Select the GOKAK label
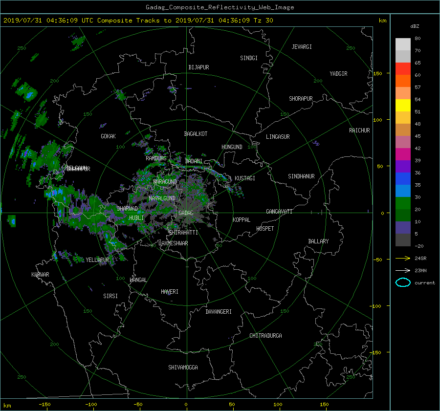Image resolution: width=440 pixels, height=411 pixels. (x=108, y=136)
